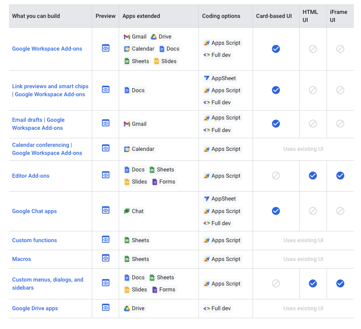Click Drive chip in Google Workspace Add-ons row
This screenshot has height=329, width=361.
pos(161,37)
